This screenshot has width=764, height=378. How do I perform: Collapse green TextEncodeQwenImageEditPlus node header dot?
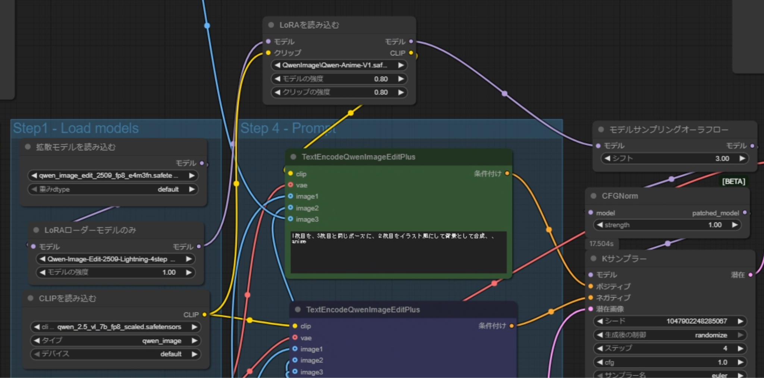pyautogui.click(x=293, y=157)
